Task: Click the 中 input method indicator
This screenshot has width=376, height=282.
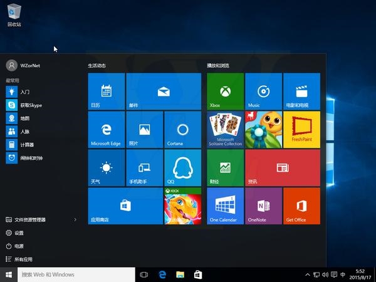Action: point(343,274)
